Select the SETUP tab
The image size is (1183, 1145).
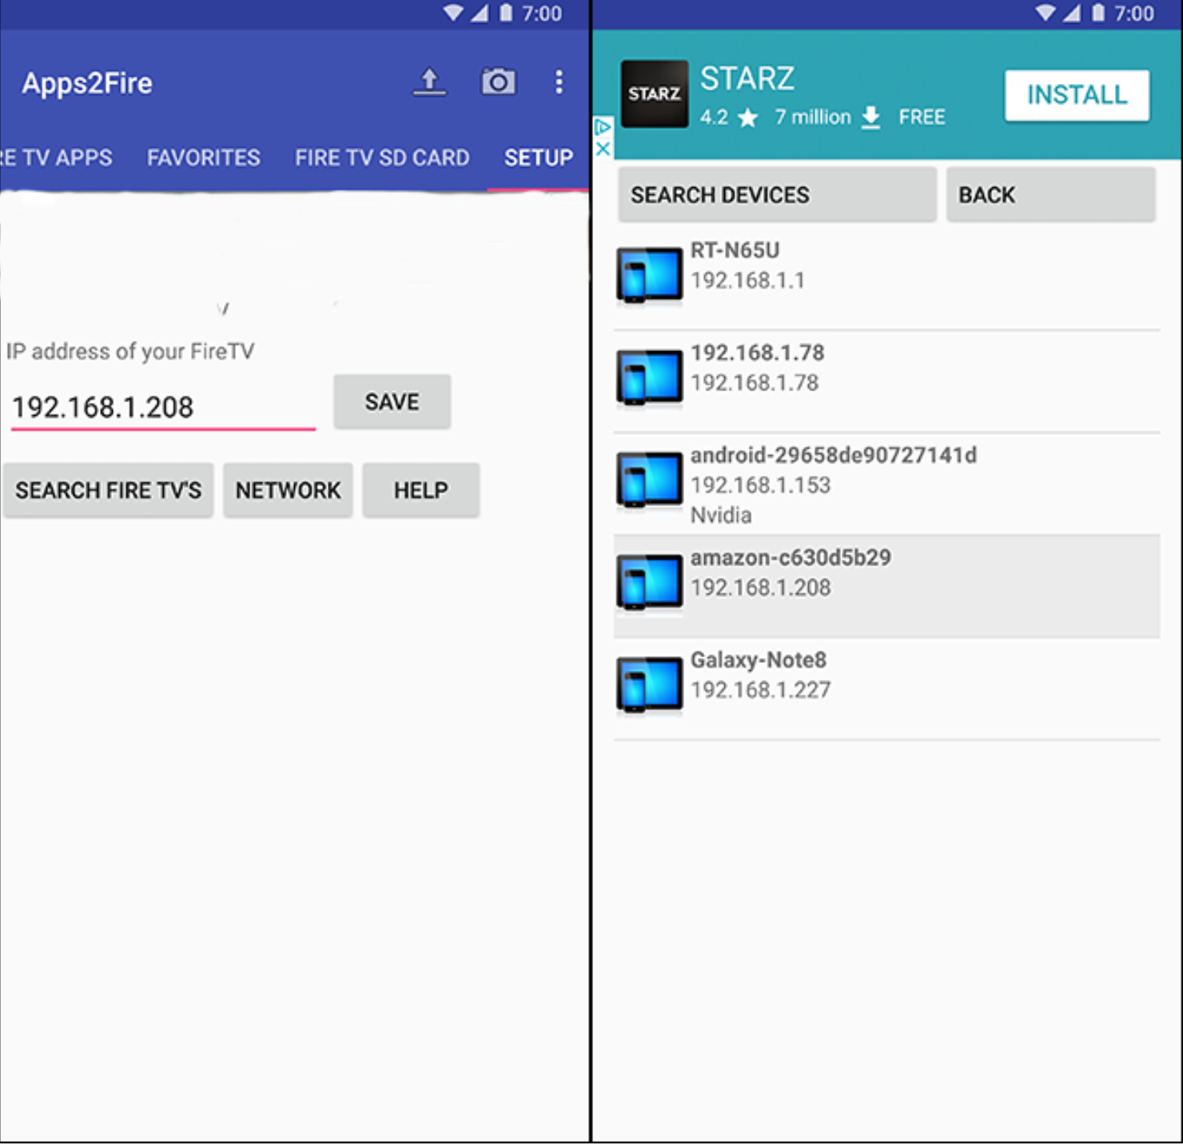click(x=538, y=158)
